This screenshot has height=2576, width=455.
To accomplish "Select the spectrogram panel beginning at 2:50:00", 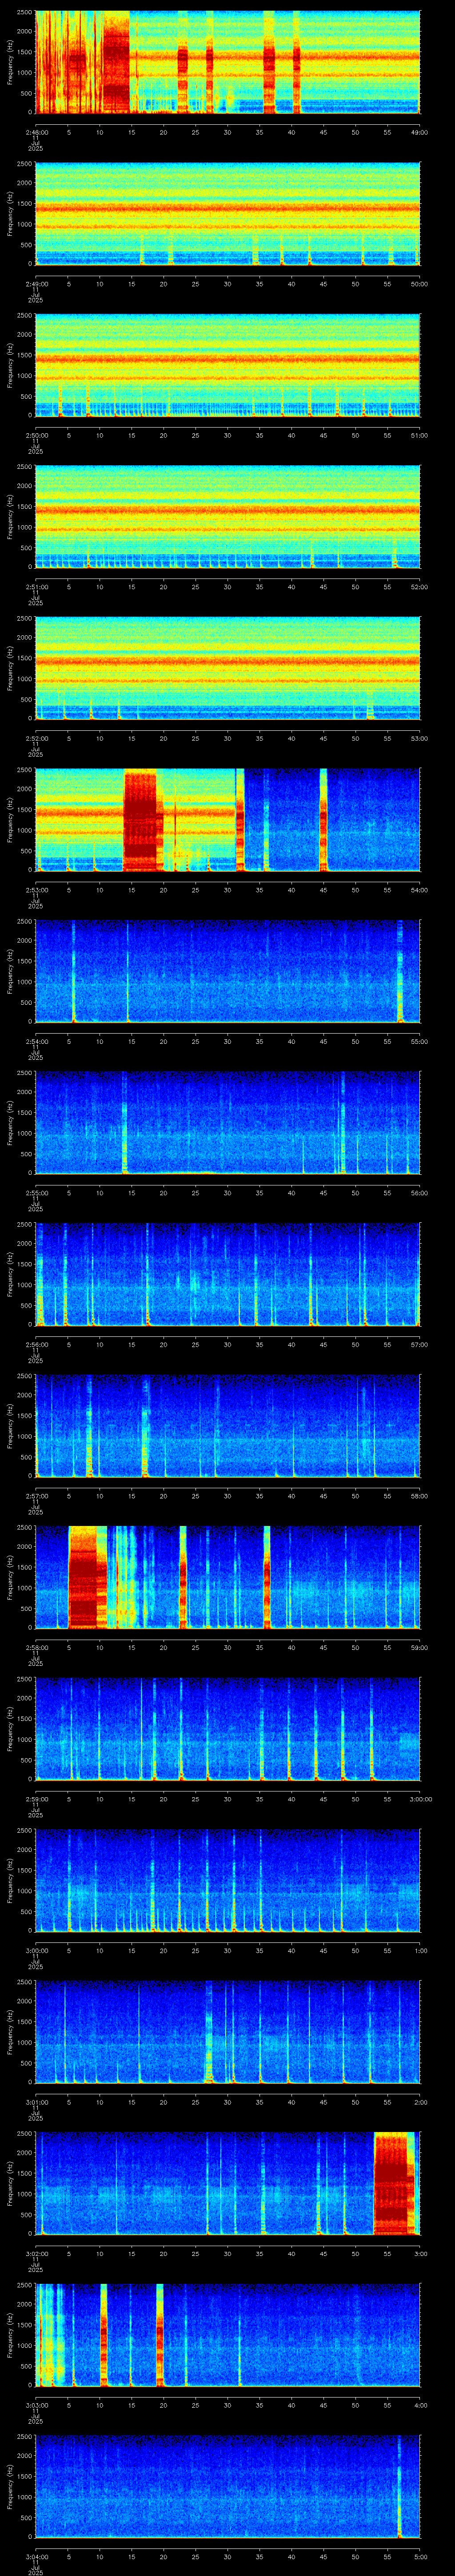I will coord(227,365).
